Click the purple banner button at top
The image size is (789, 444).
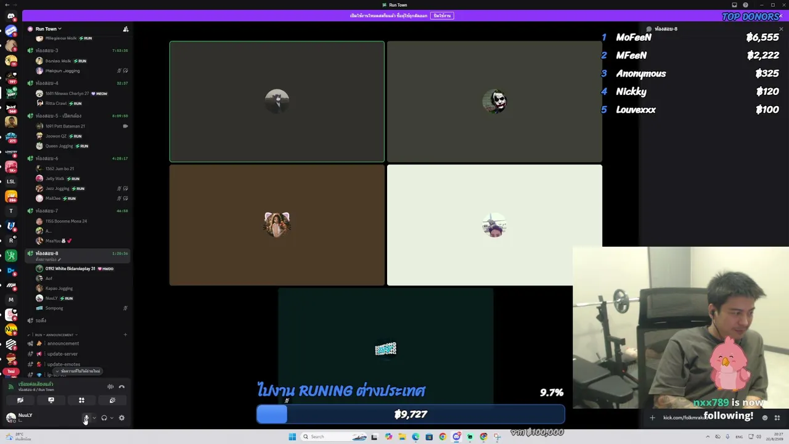[x=442, y=15]
